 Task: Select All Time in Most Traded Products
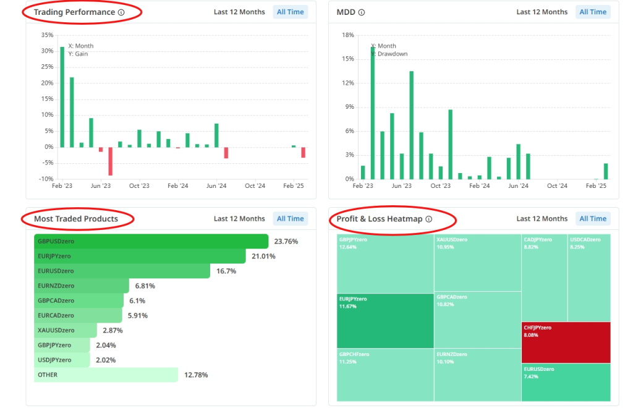[291, 218]
